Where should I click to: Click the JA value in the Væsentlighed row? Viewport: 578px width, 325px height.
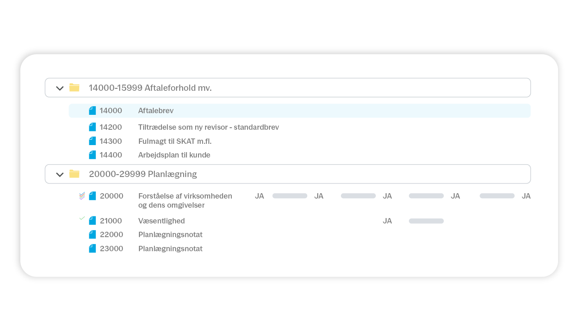[x=387, y=221]
